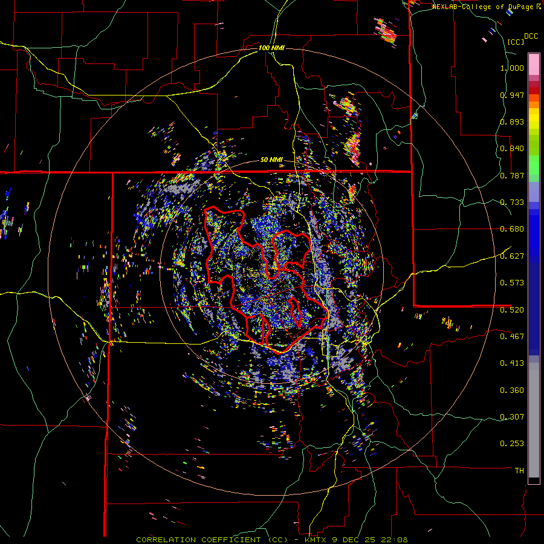Screen dimensions: 544x544
Task: Click the Correlation Coefficient KMTX caption
Action: click(x=272, y=540)
